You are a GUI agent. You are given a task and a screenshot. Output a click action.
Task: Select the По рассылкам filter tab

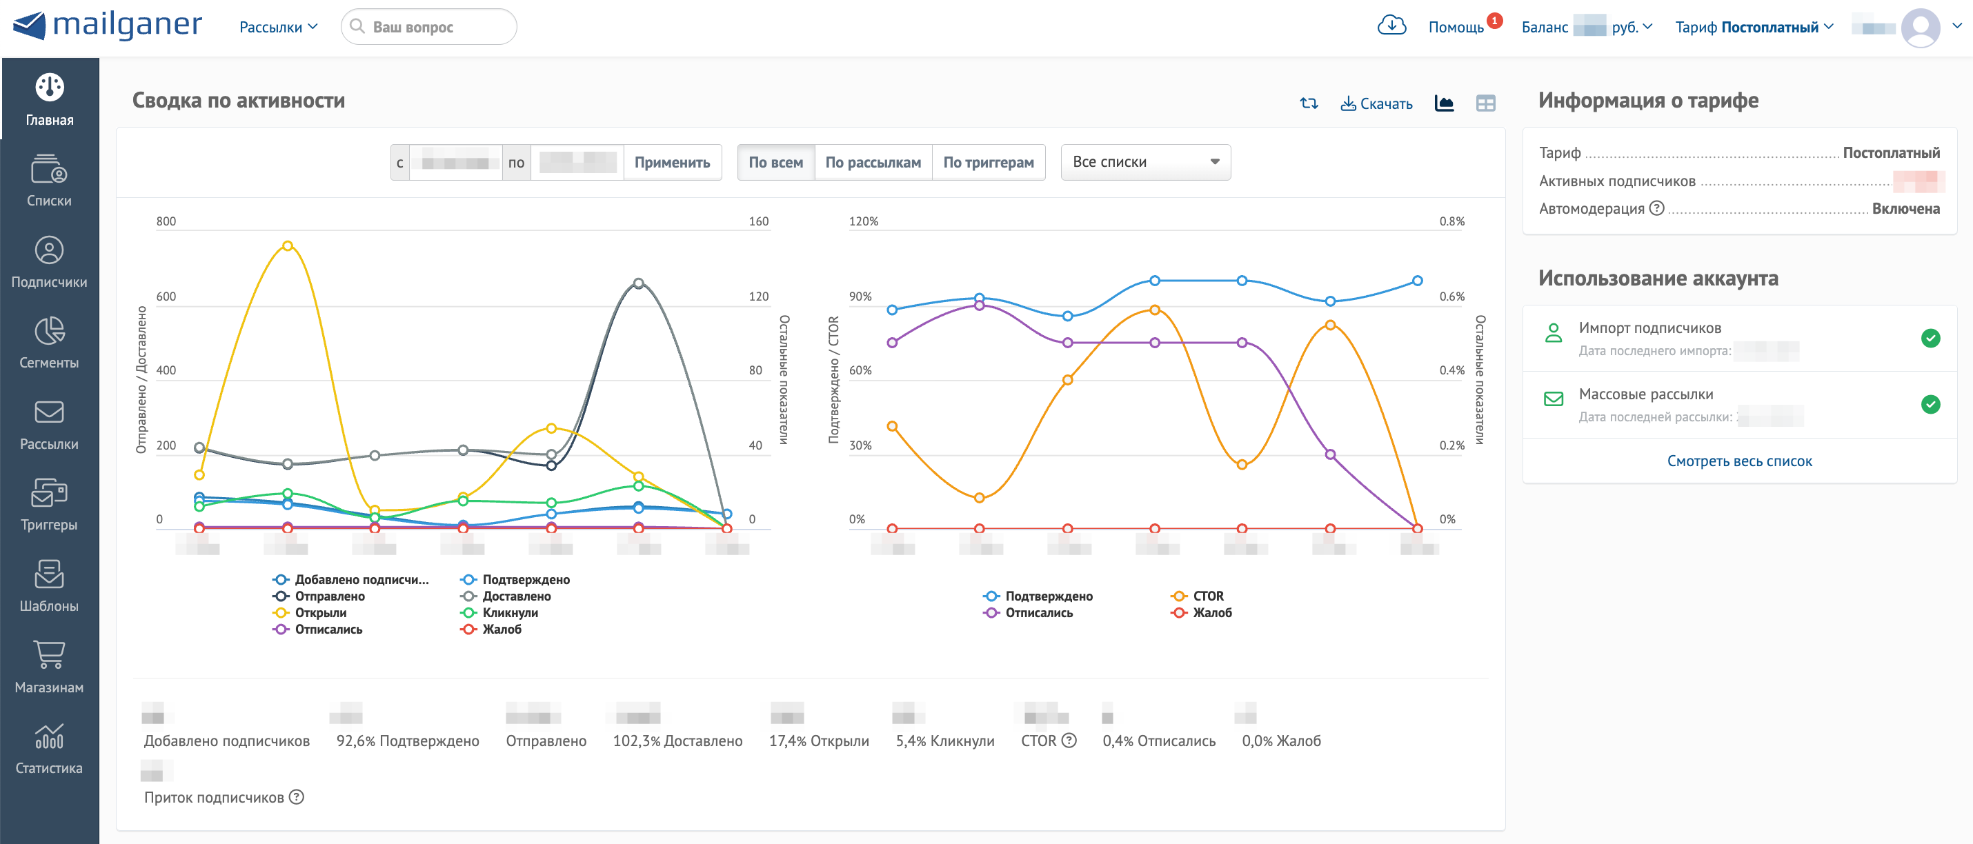pos(873,162)
